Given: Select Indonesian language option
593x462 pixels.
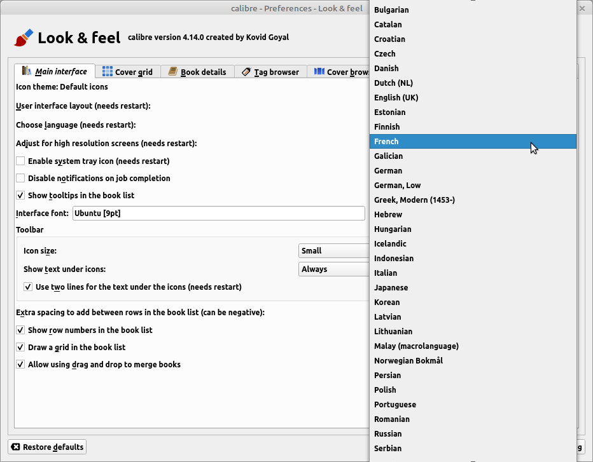Looking at the screenshot, I should click(x=473, y=259).
